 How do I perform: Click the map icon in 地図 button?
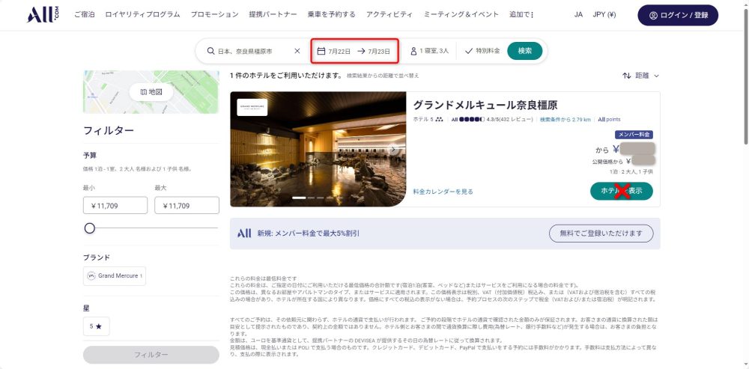(x=143, y=92)
